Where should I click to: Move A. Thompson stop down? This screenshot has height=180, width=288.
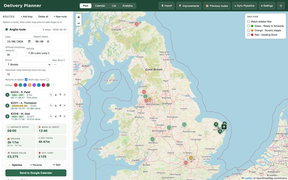[60, 106]
